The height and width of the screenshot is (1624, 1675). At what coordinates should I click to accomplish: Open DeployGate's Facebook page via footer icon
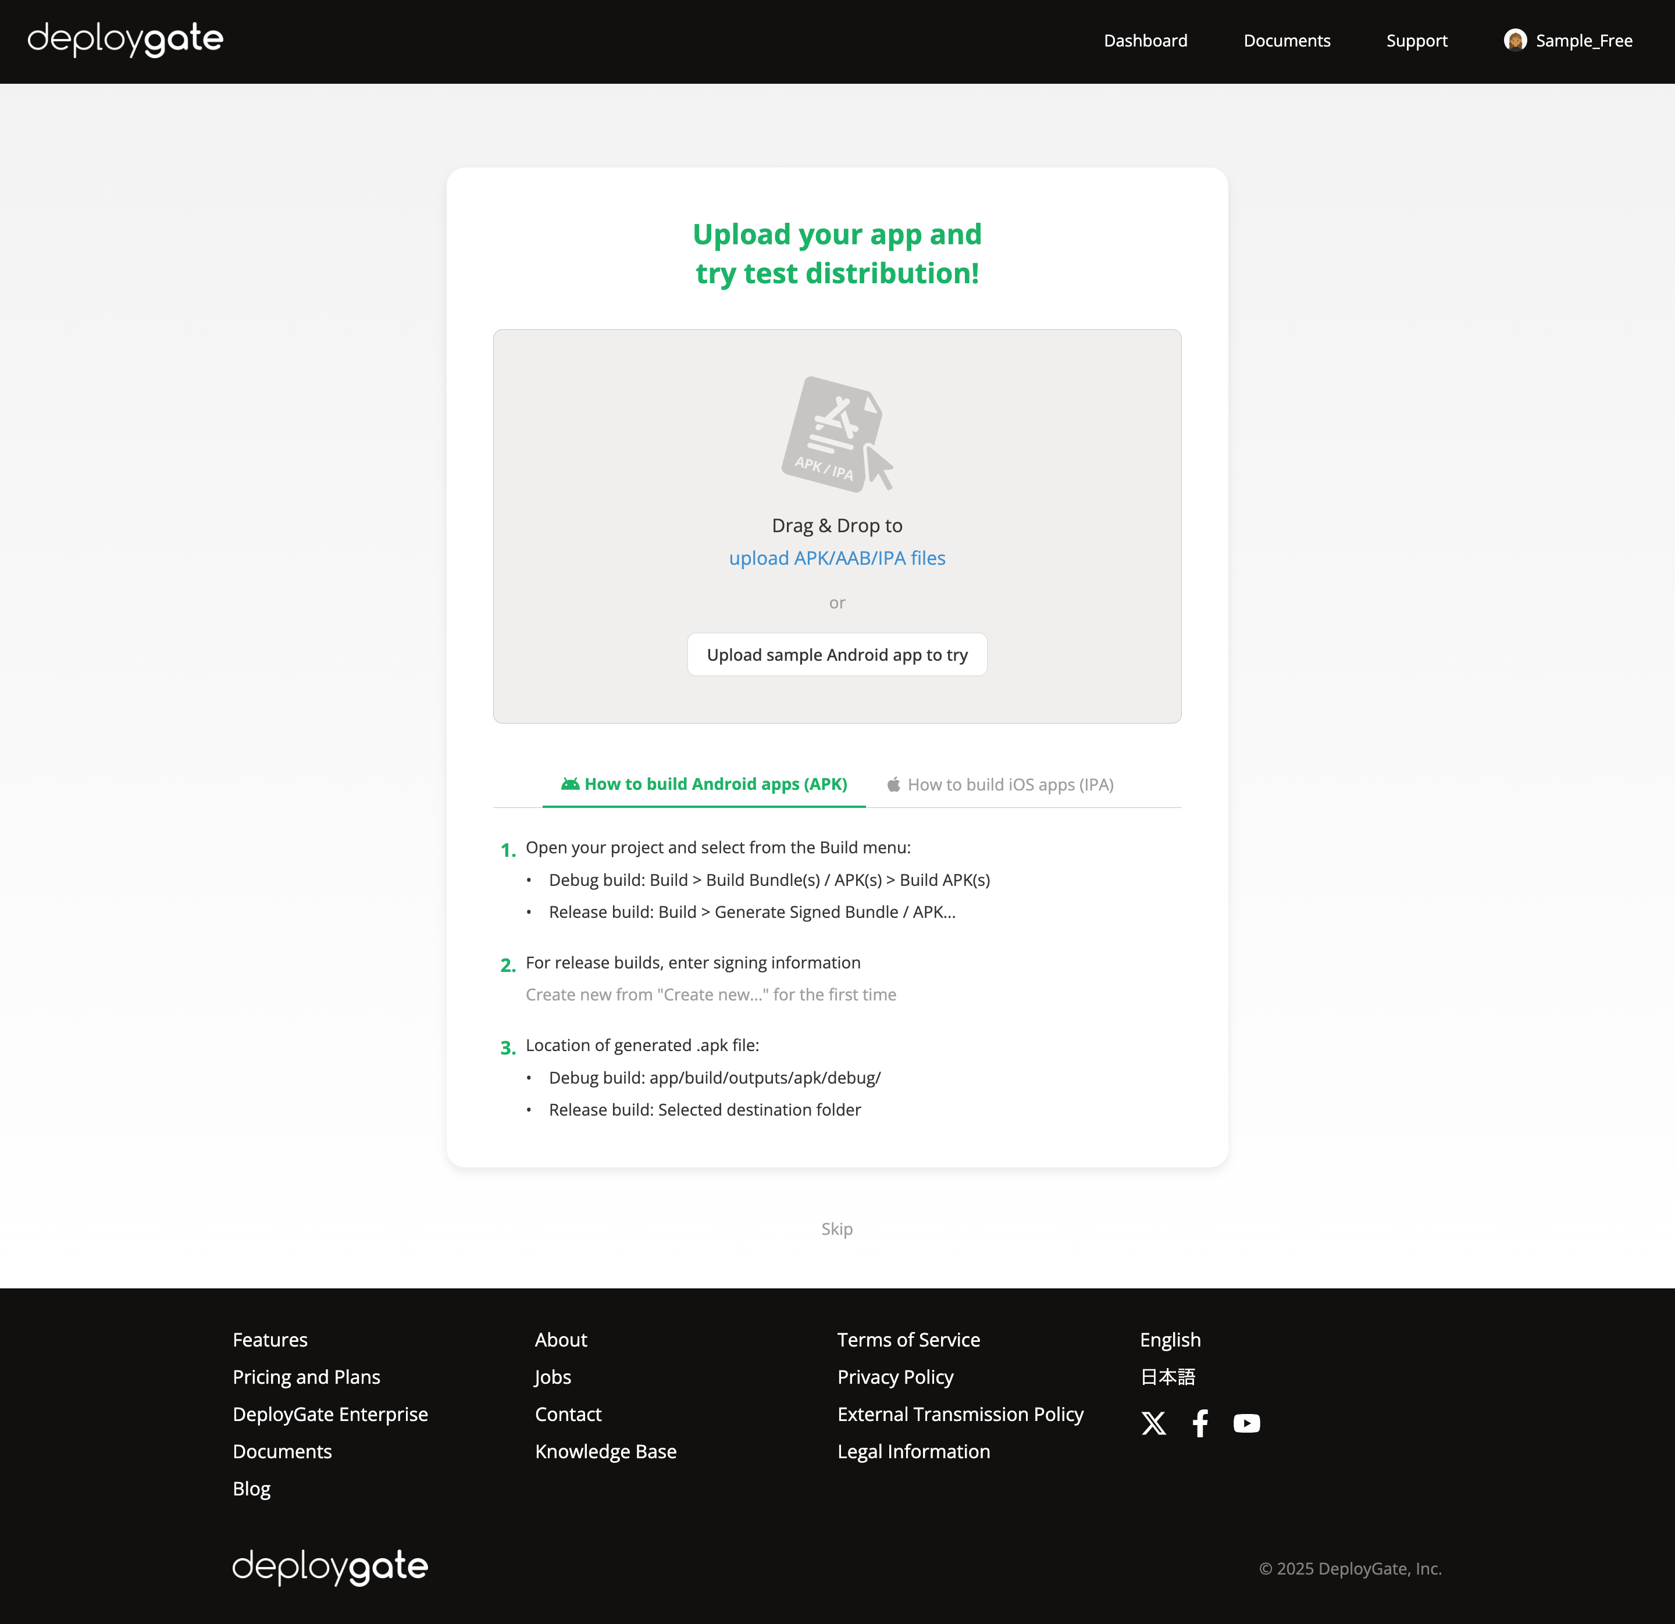click(x=1200, y=1423)
